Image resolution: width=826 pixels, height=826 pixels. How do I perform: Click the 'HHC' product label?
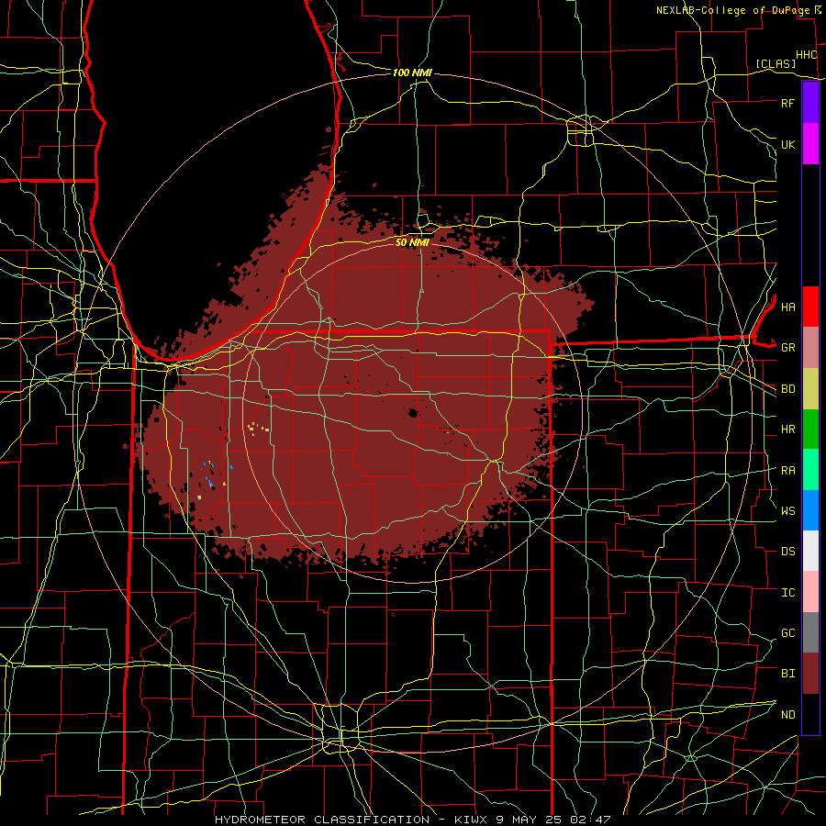coord(806,55)
